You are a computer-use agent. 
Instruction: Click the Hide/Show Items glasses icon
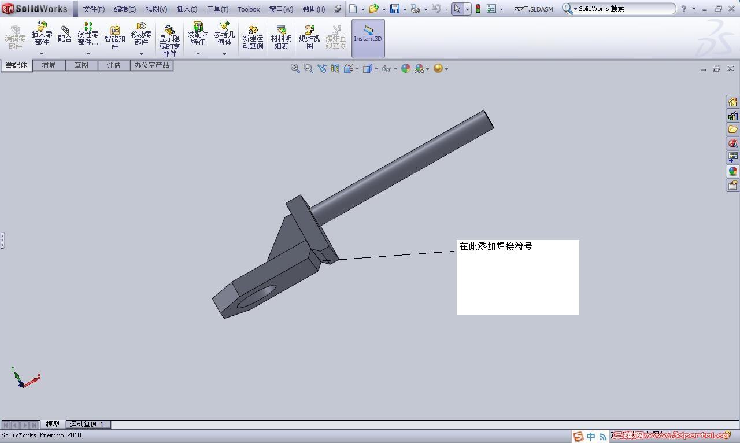point(386,68)
